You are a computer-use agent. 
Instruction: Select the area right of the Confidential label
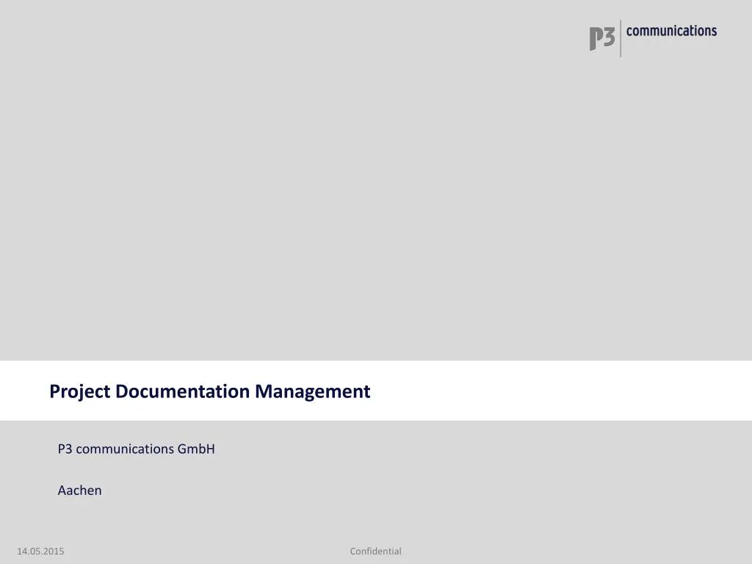tap(514, 551)
